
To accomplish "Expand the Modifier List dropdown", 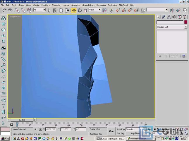I will [x=185, y=27].
